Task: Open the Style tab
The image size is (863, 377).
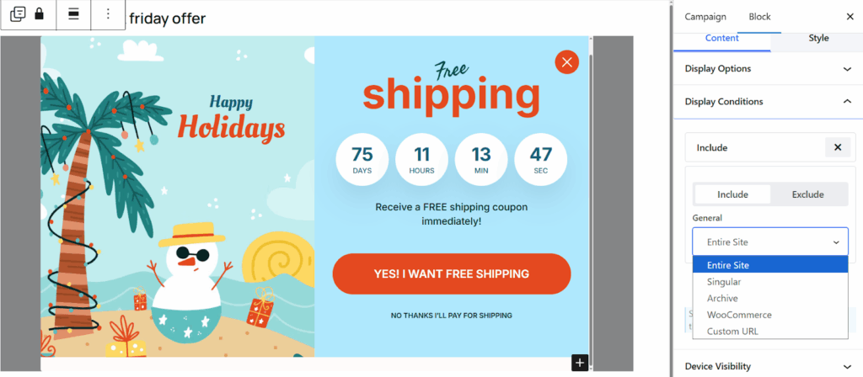Action: tap(817, 38)
